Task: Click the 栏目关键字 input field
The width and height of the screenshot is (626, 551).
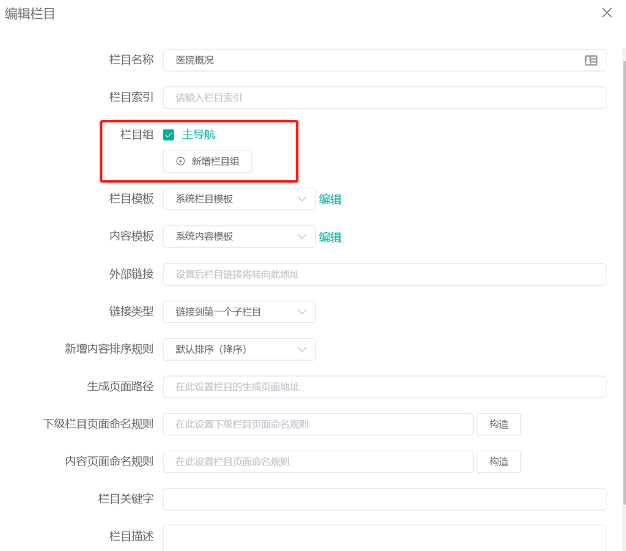Action: (x=384, y=499)
